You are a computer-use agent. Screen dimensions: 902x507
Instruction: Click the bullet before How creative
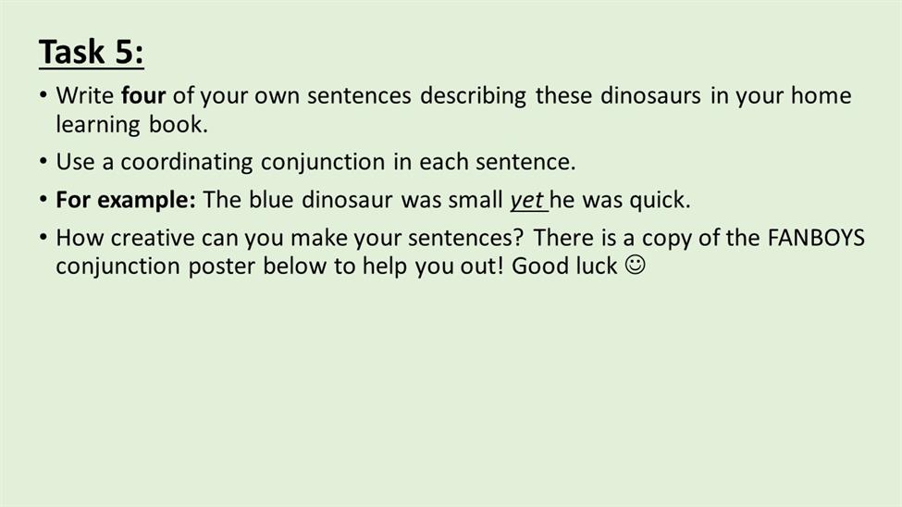click(43, 237)
